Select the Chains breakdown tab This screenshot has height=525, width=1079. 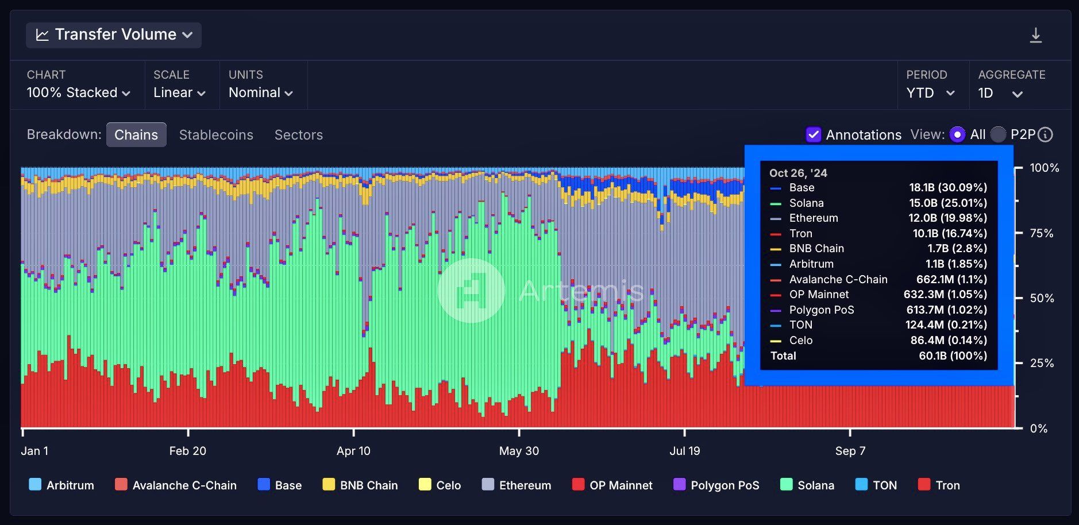click(x=136, y=135)
